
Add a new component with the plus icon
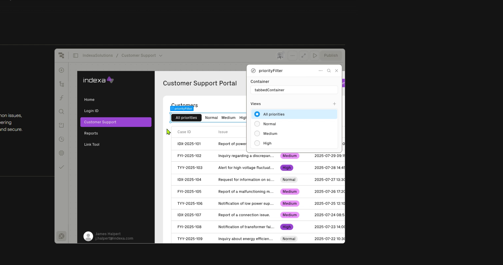pos(61,70)
